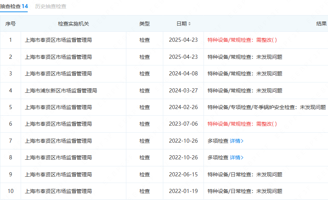Click 上海市奉贤区市场监督管理局 in row 9
328x200 pixels.
click(x=58, y=174)
